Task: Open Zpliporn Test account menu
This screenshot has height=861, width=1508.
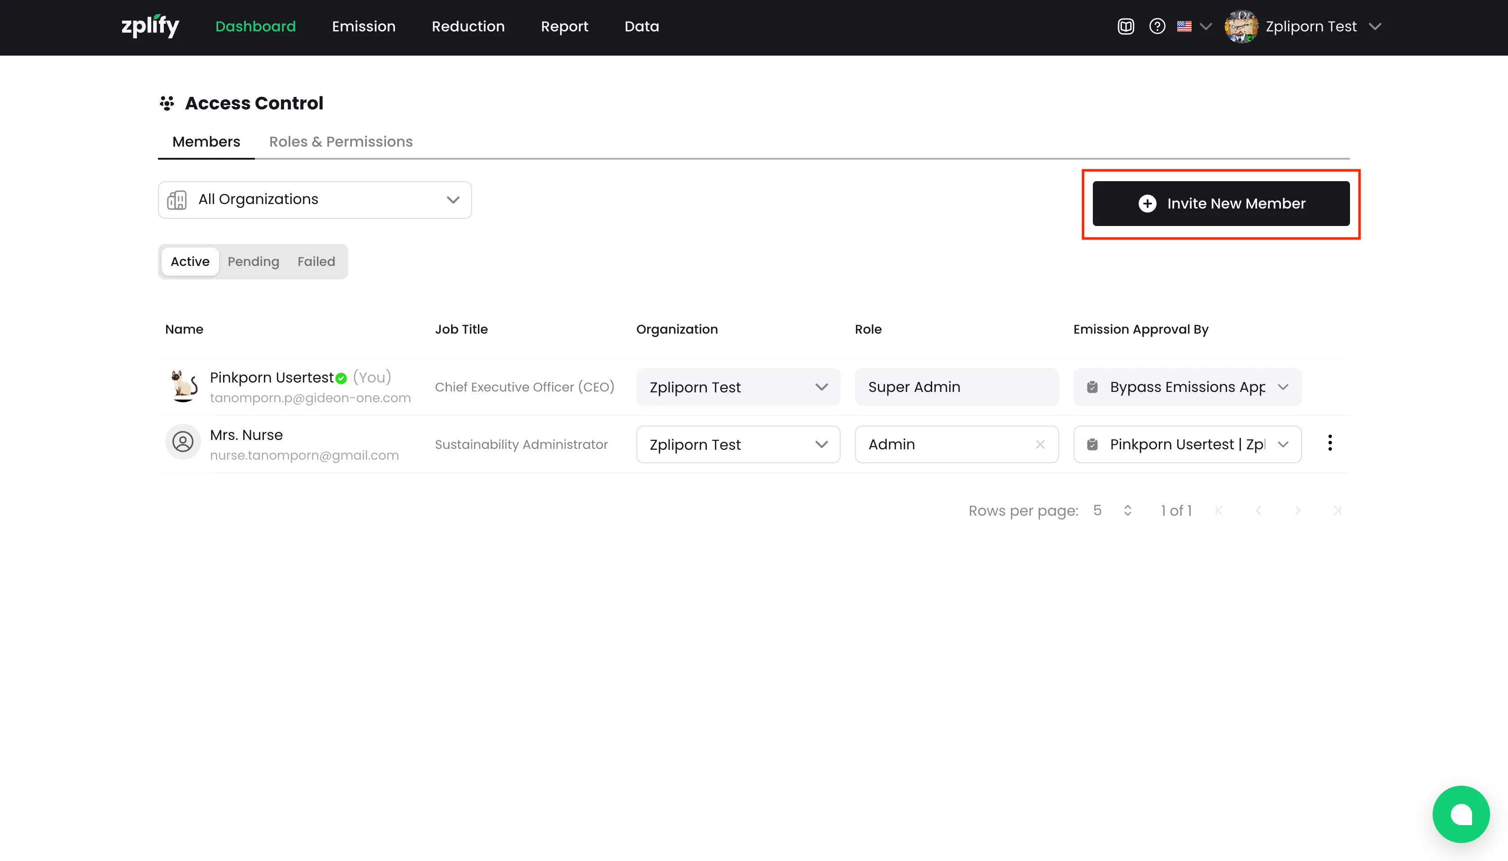Action: [1311, 26]
